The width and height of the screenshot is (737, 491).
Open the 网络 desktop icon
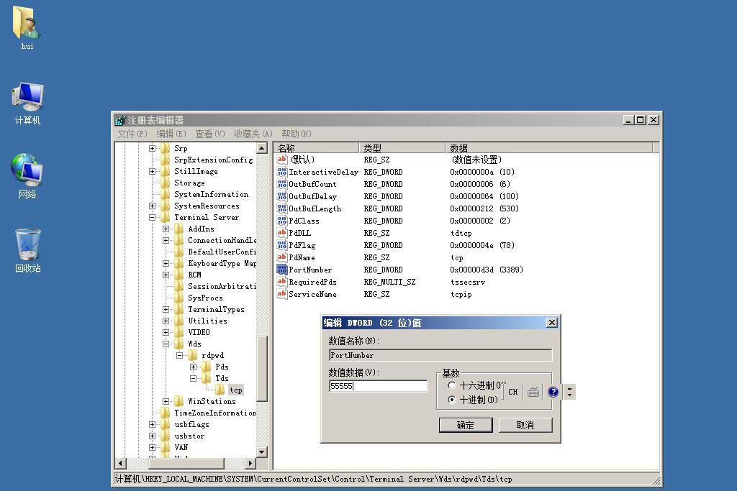pos(27,169)
